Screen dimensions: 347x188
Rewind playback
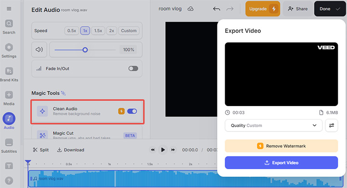(x=153, y=150)
